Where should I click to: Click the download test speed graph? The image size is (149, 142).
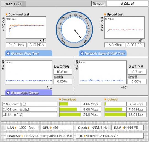coord(26,28)
